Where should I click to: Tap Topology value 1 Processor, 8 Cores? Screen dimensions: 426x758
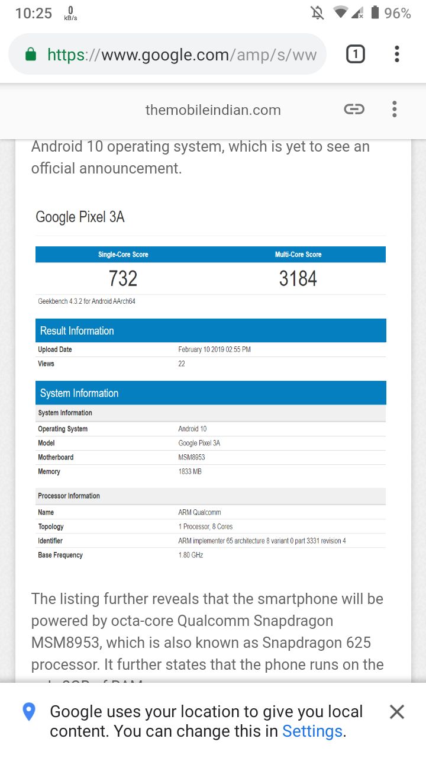point(205,526)
